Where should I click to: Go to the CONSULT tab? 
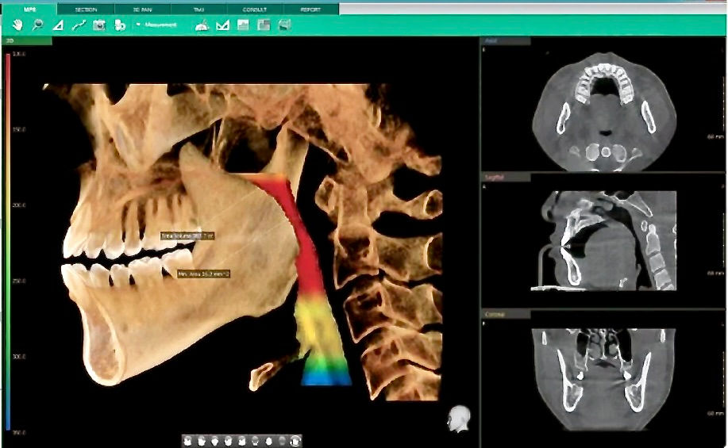pyautogui.click(x=255, y=10)
